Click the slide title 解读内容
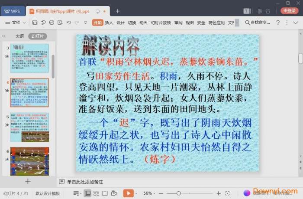The width and height of the screenshot is (303, 199). point(110,46)
